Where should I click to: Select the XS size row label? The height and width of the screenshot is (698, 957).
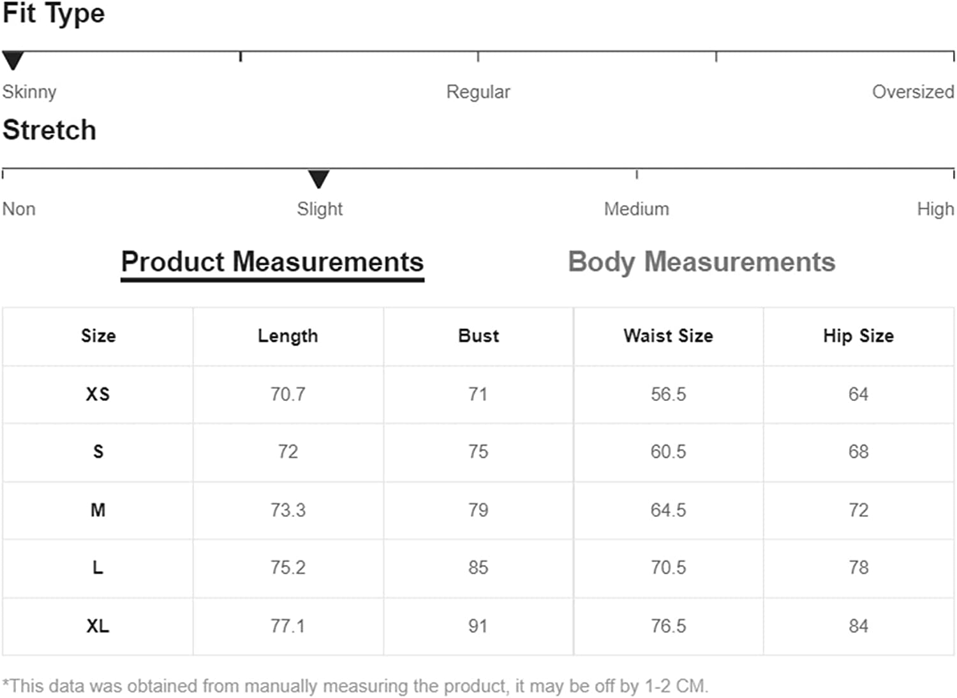point(98,394)
